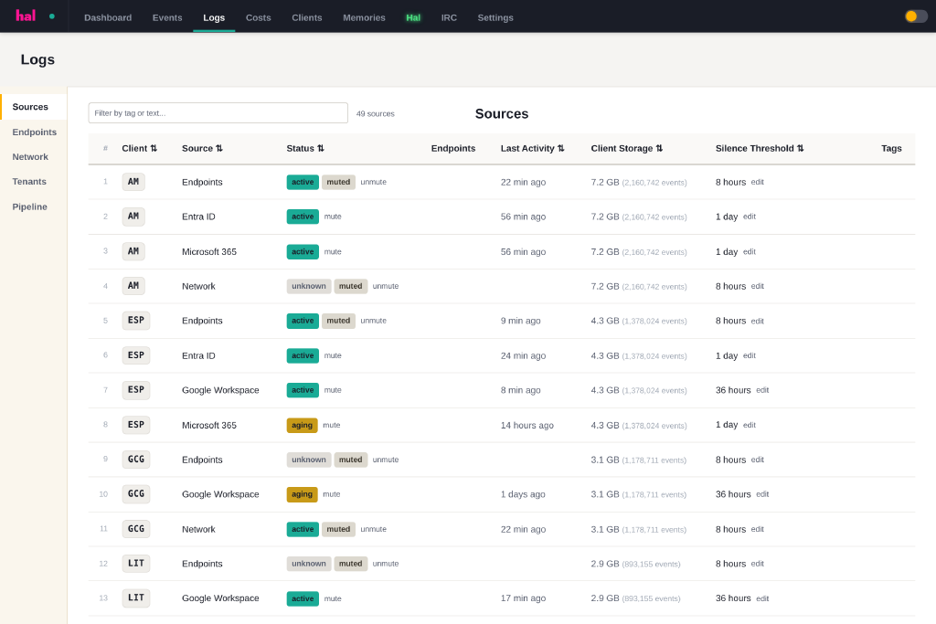The height and width of the screenshot is (624, 936).
Task: Focus the filter by tag or text field
Action: 218,112
